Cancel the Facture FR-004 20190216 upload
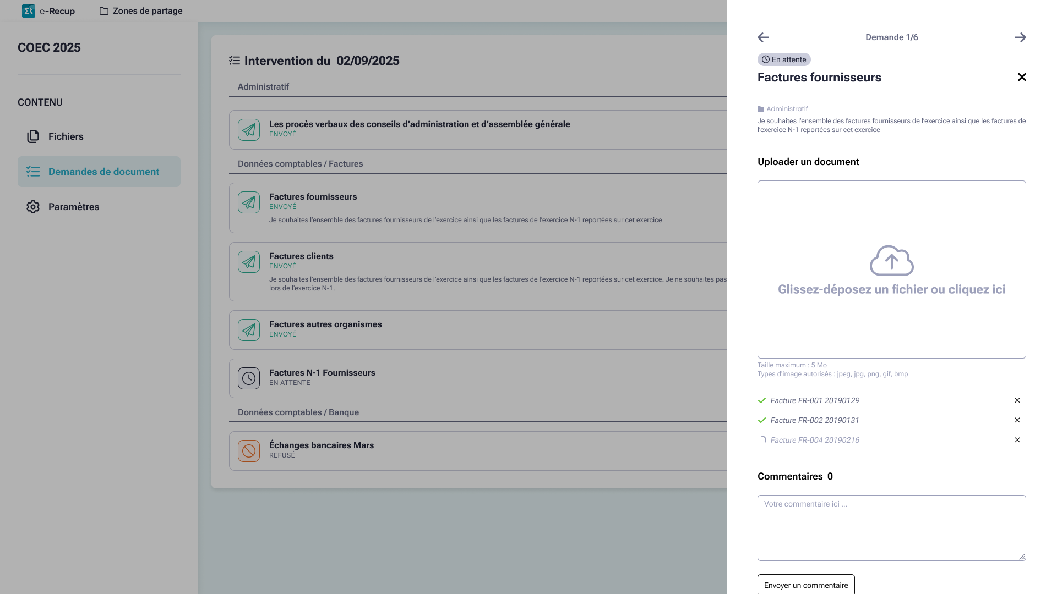Screen dimensions: 1057x594 click(x=1017, y=440)
